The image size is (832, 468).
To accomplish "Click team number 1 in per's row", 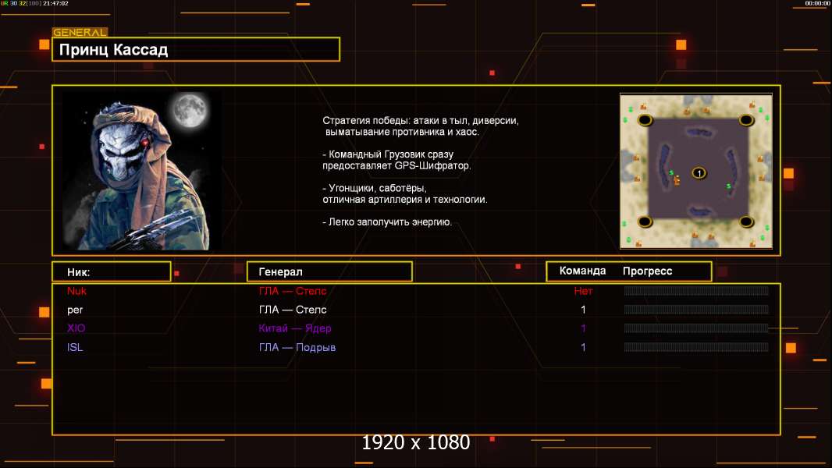I will coord(583,310).
